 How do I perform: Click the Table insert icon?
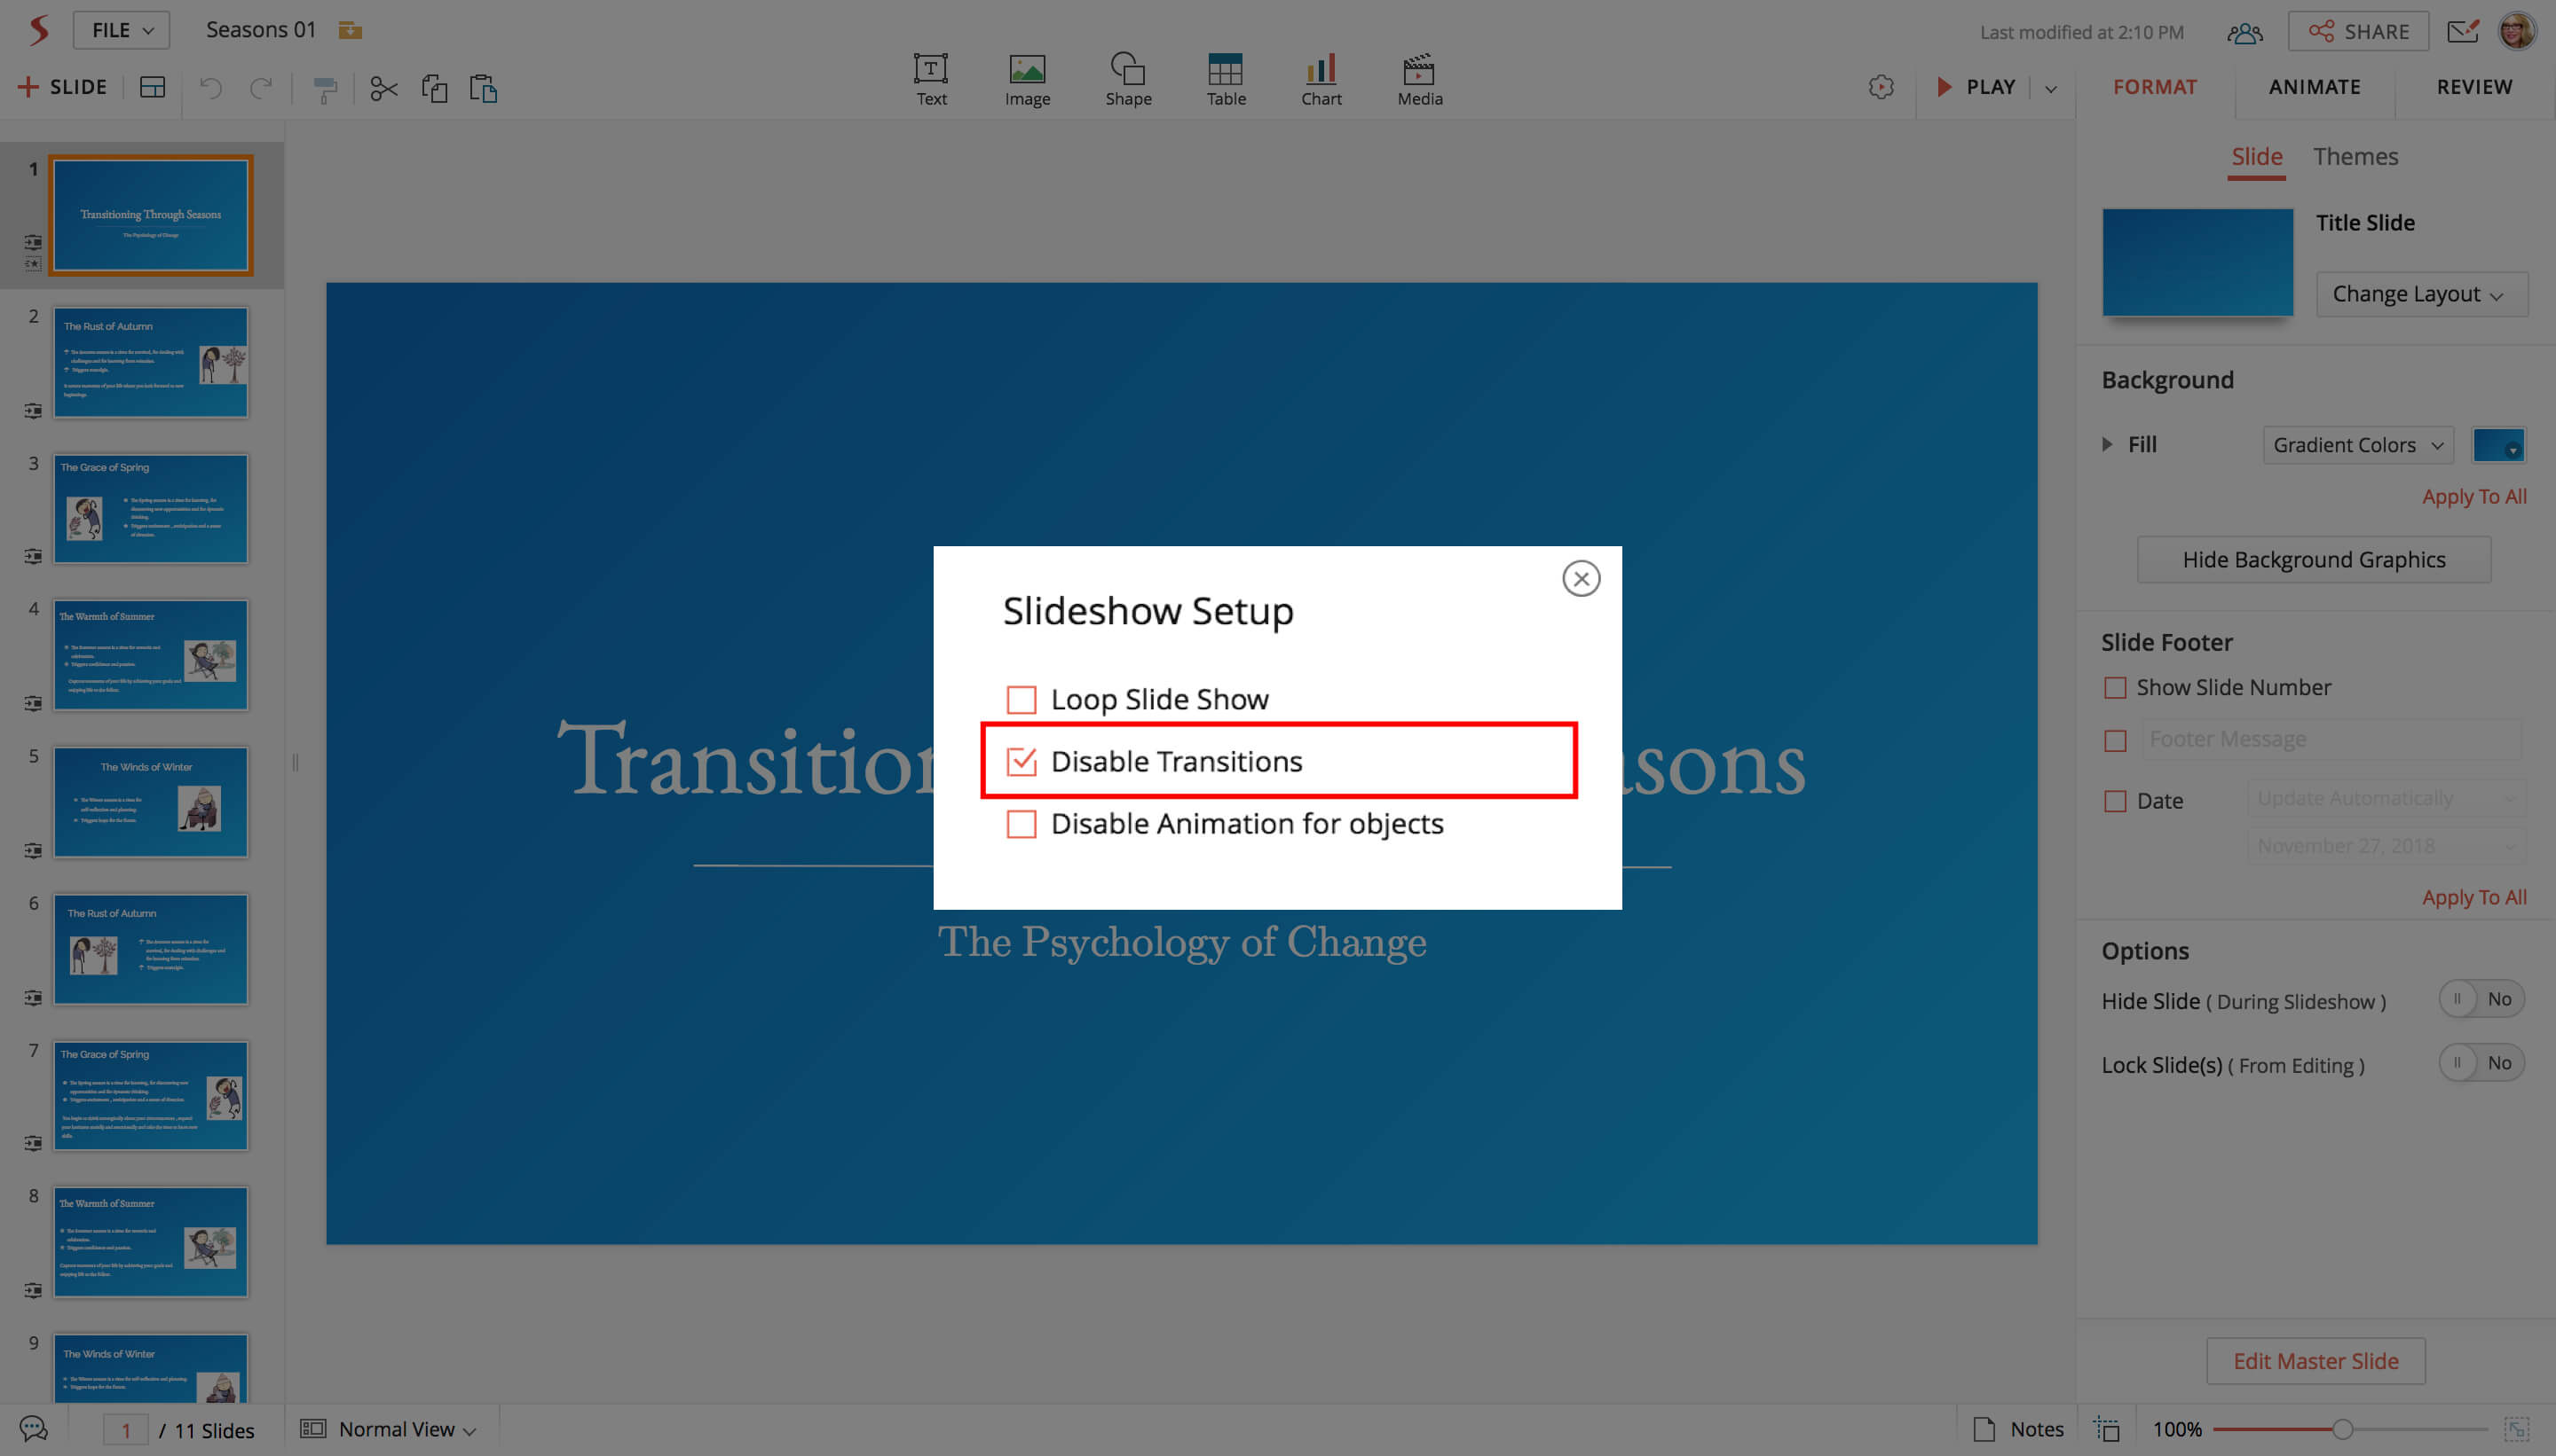[x=1225, y=79]
